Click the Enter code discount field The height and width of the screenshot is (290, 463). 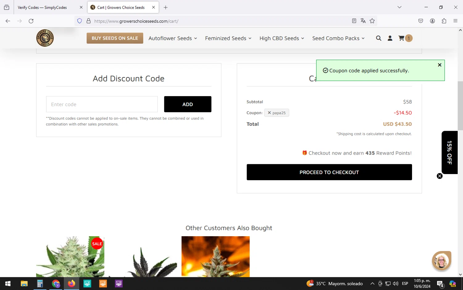102,104
